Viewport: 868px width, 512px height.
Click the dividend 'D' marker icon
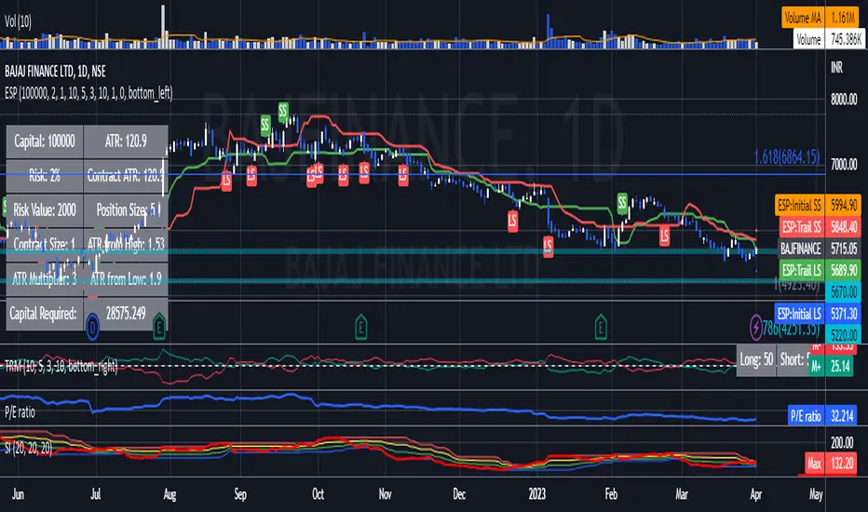(92, 326)
